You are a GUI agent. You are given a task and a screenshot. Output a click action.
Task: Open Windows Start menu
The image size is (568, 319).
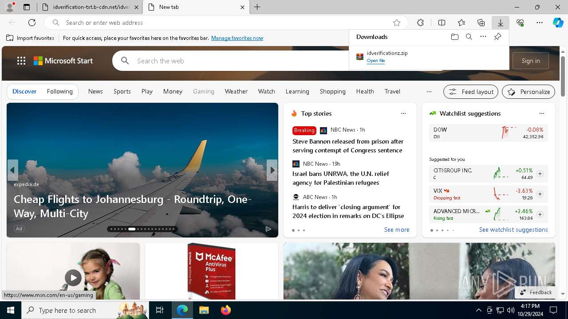click(x=11, y=310)
